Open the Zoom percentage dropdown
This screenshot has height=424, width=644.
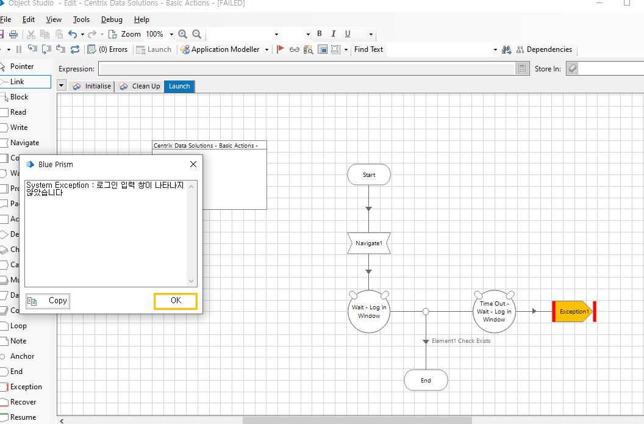[171, 34]
